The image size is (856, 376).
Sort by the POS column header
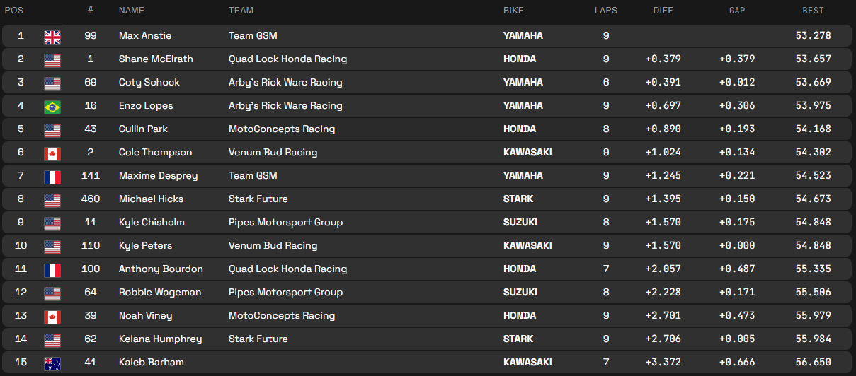tap(14, 11)
